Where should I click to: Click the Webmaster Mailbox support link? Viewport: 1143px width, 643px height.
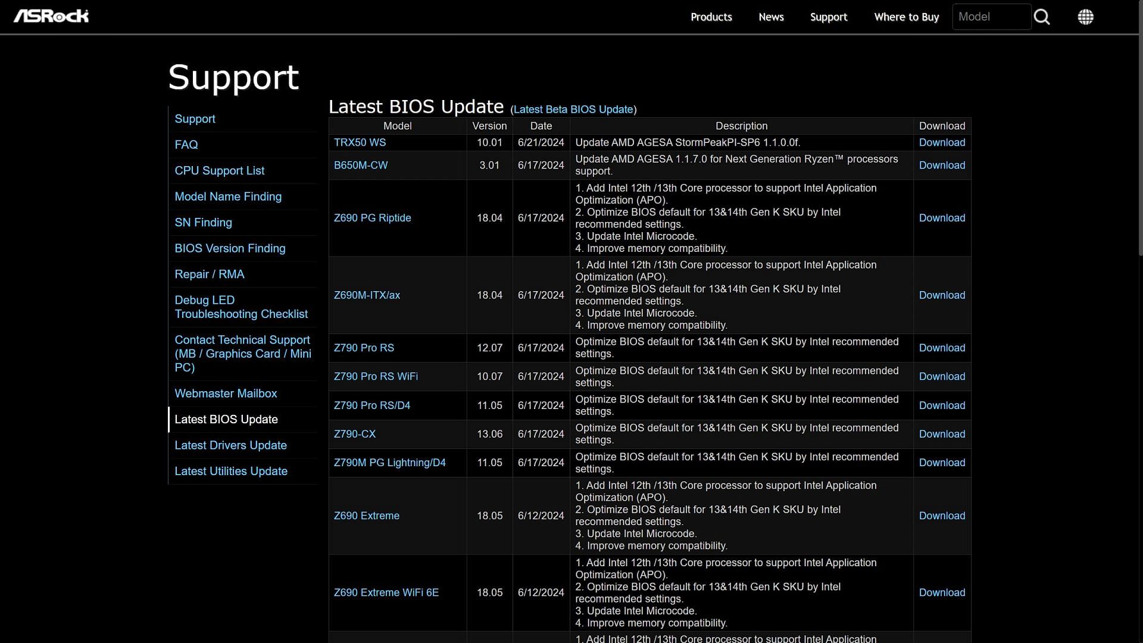pyautogui.click(x=225, y=394)
